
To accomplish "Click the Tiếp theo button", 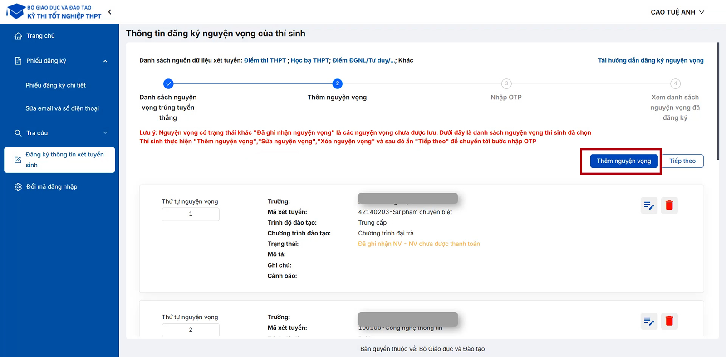I will pyautogui.click(x=682, y=161).
